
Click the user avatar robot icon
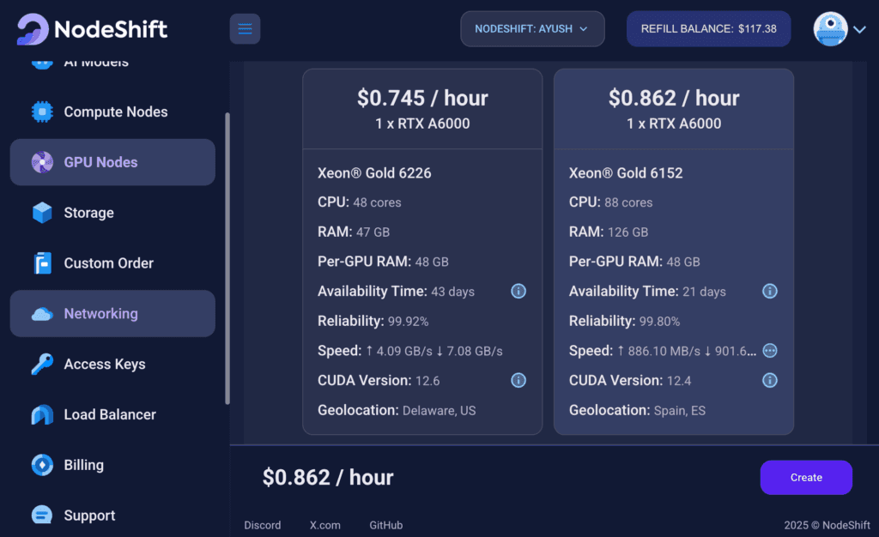(830, 29)
